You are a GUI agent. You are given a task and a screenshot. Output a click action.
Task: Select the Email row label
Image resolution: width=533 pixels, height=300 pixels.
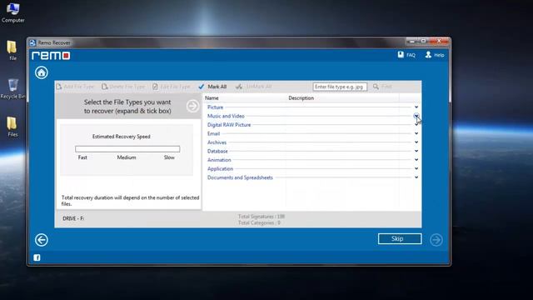point(213,133)
